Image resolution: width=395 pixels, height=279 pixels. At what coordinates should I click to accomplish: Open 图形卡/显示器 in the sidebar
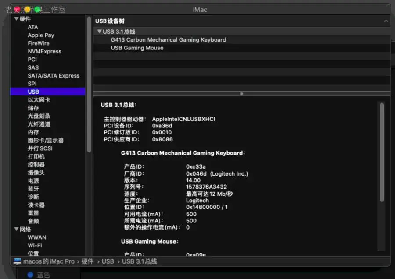[x=46, y=140]
